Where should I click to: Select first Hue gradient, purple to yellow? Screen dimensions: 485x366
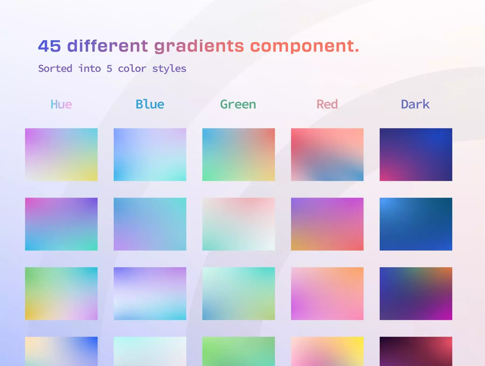click(x=61, y=154)
